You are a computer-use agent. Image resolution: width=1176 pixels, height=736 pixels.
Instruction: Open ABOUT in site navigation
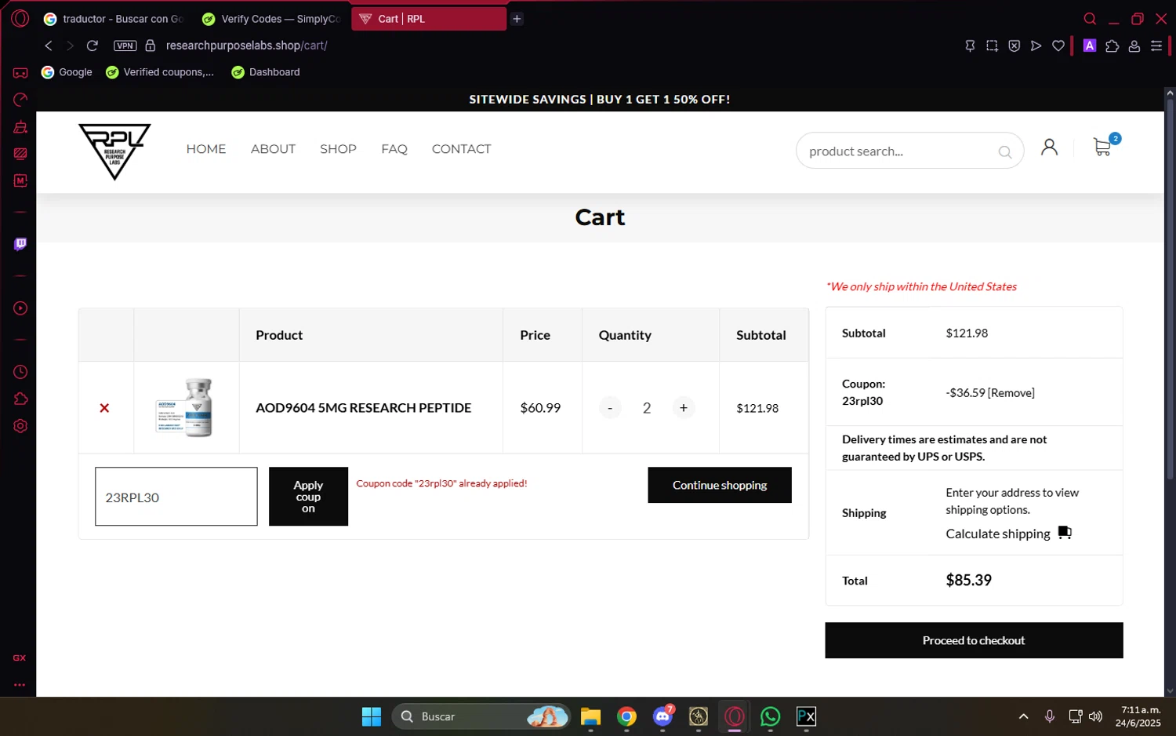coord(273,149)
